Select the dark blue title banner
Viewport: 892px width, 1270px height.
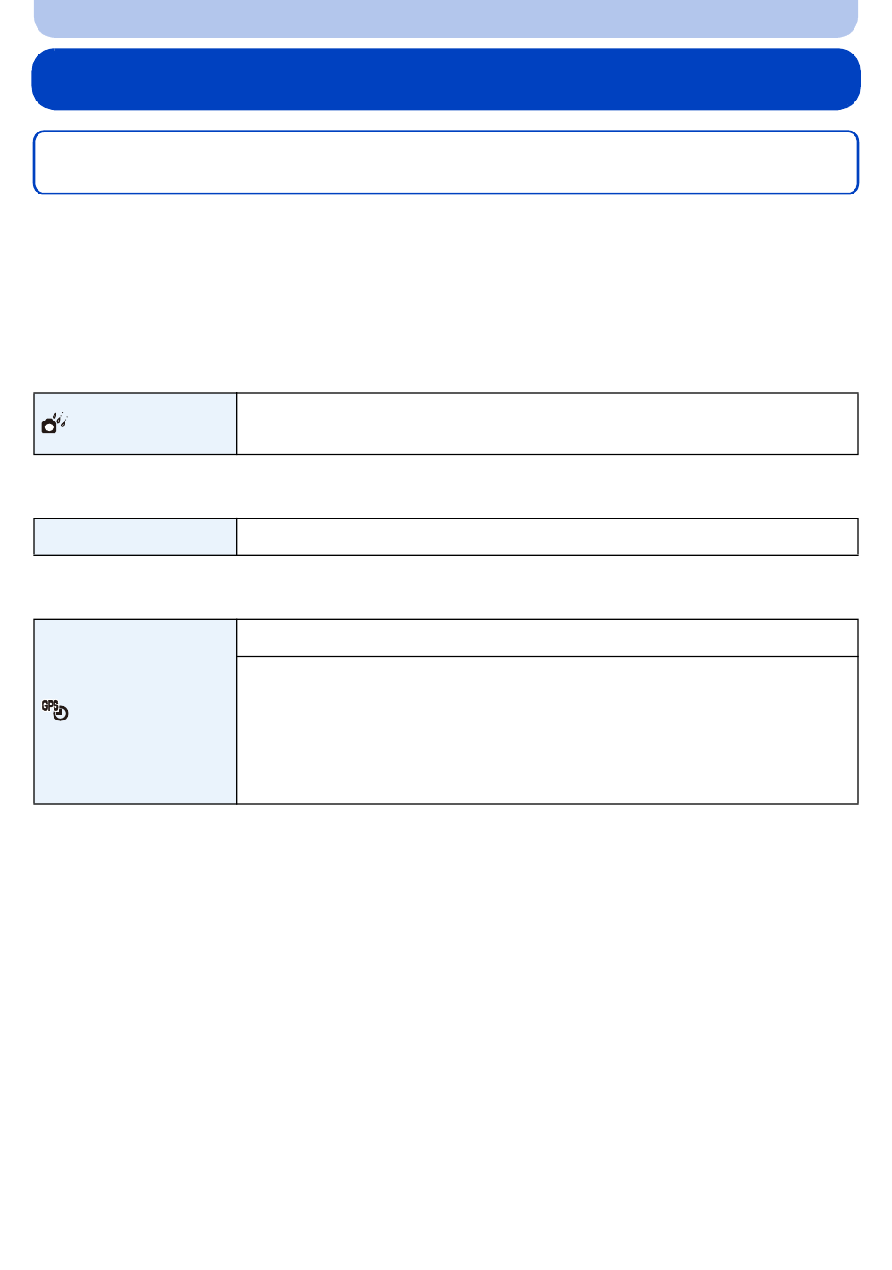(x=446, y=80)
